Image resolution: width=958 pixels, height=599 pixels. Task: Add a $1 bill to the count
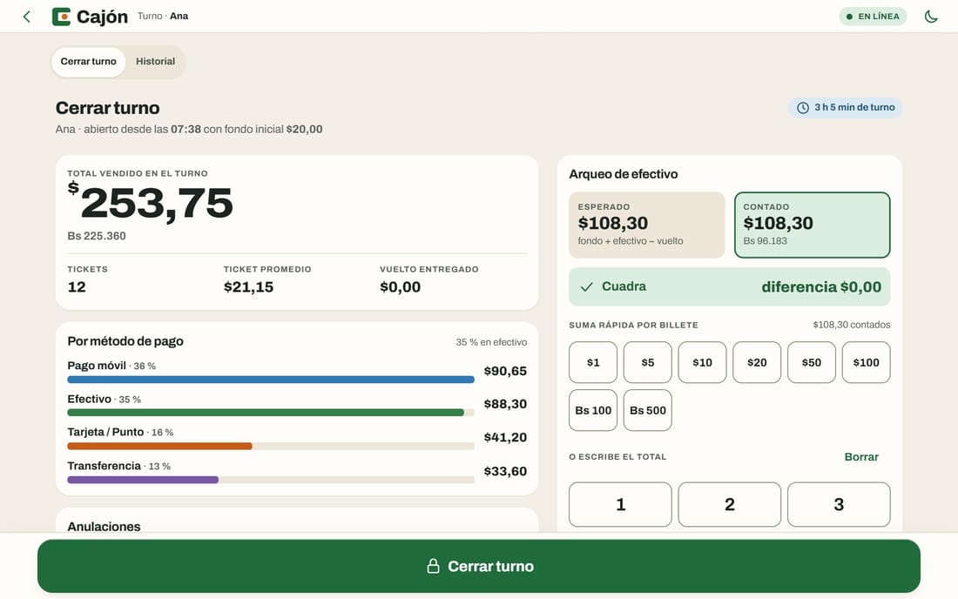click(592, 362)
